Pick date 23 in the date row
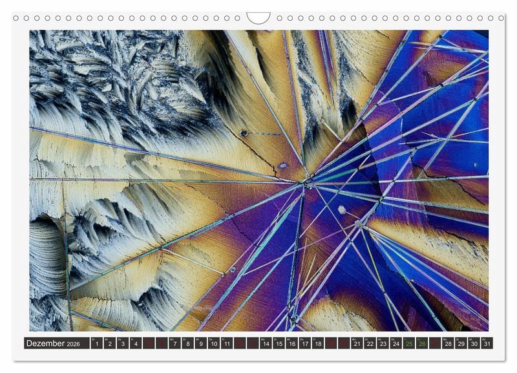517x373 pixels. (383, 344)
